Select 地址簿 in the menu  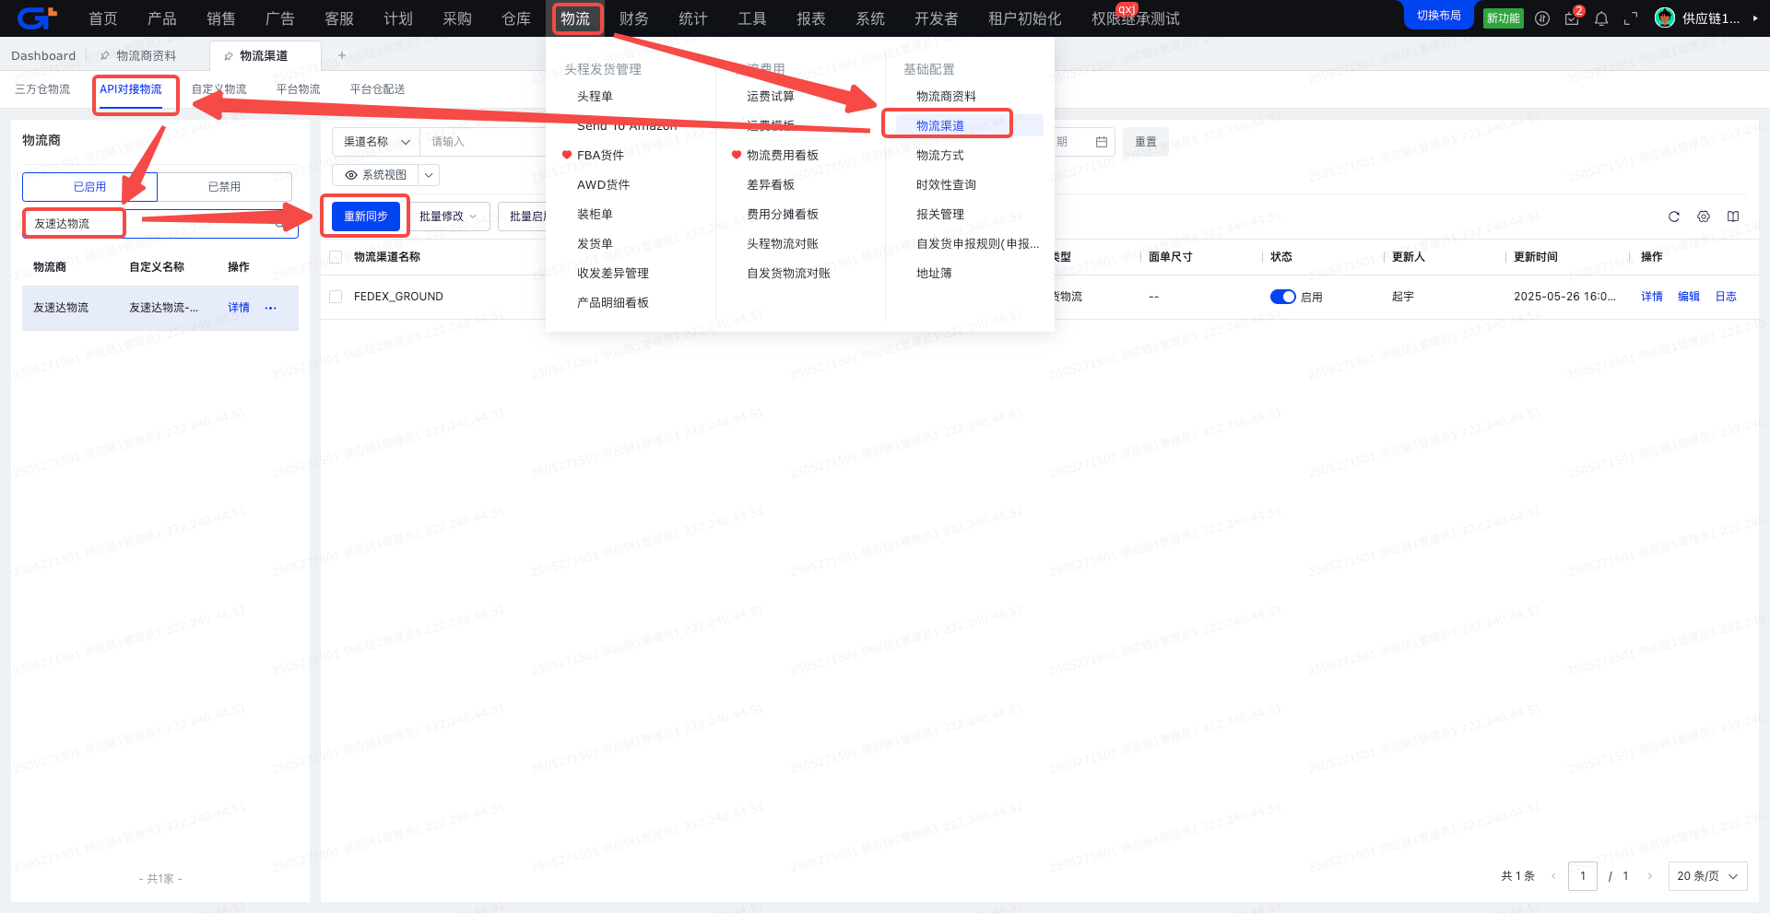[934, 273]
